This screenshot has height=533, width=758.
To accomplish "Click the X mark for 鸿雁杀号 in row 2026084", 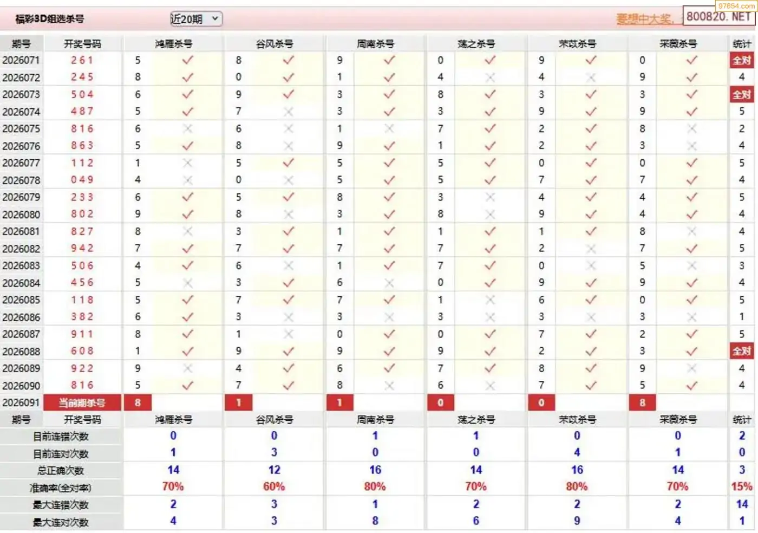I will click(x=187, y=283).
